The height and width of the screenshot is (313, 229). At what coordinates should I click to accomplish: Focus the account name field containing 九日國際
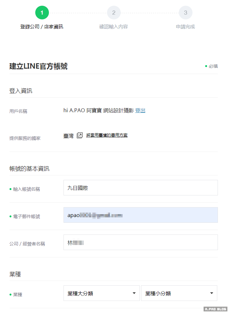[140, 188]
